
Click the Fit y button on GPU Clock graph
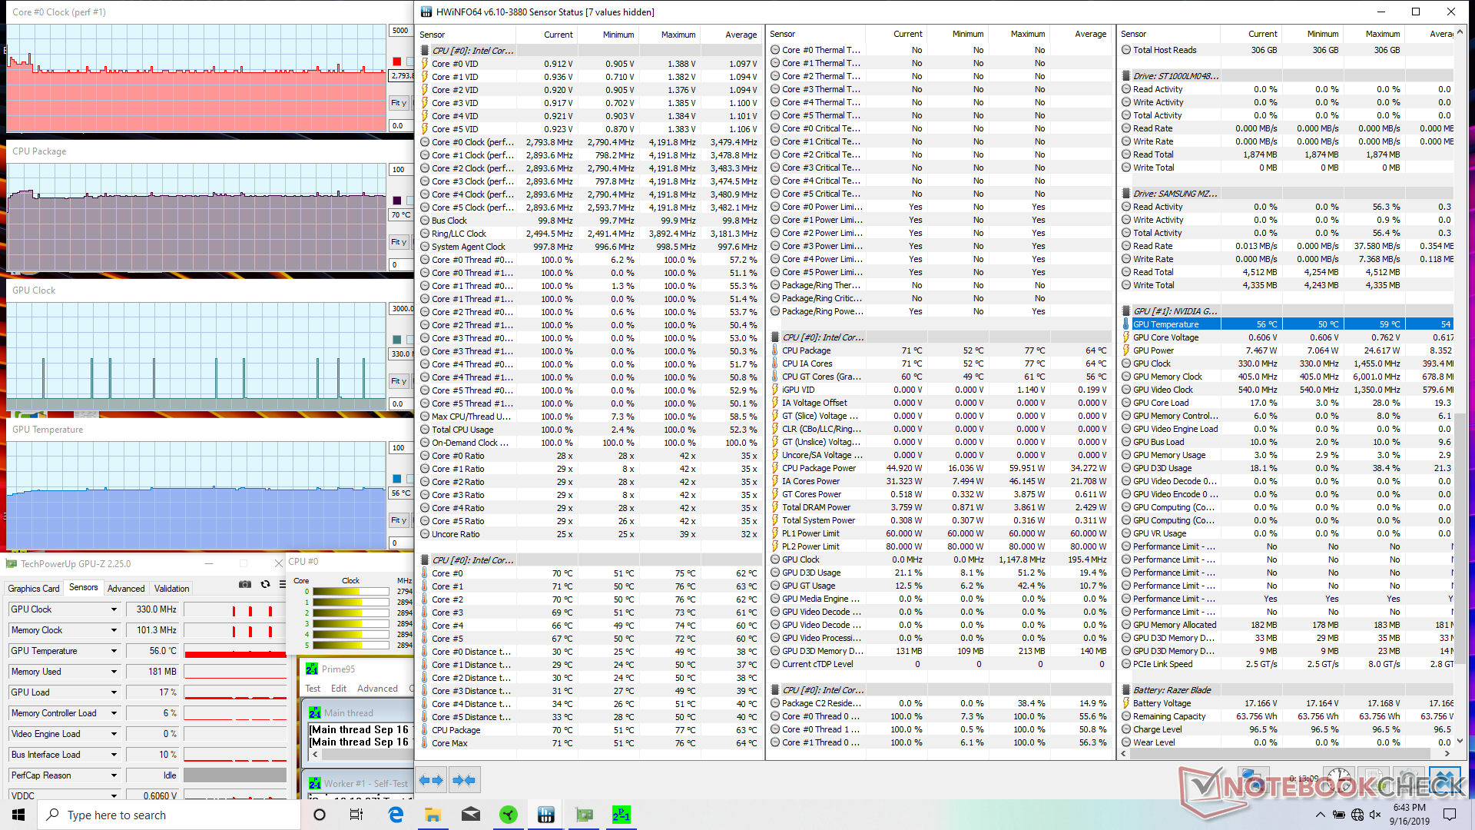coord(398,381)
